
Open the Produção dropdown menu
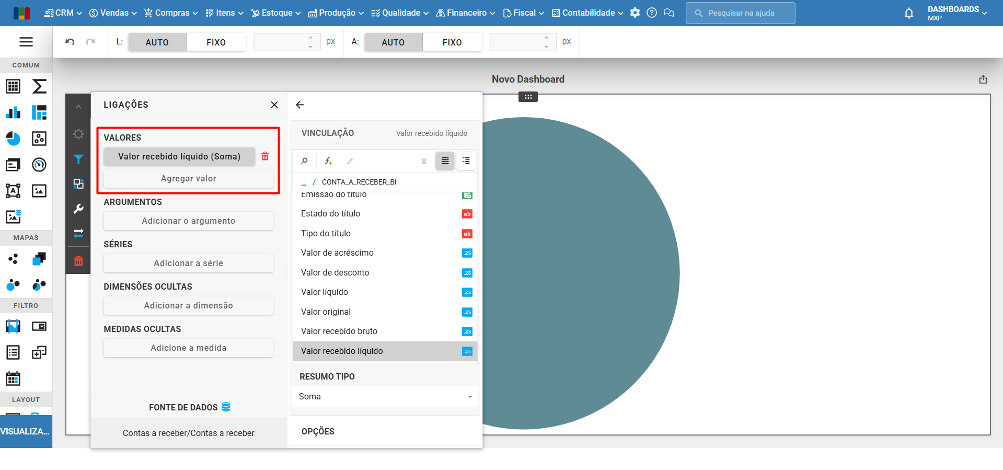tap(336, 13)
